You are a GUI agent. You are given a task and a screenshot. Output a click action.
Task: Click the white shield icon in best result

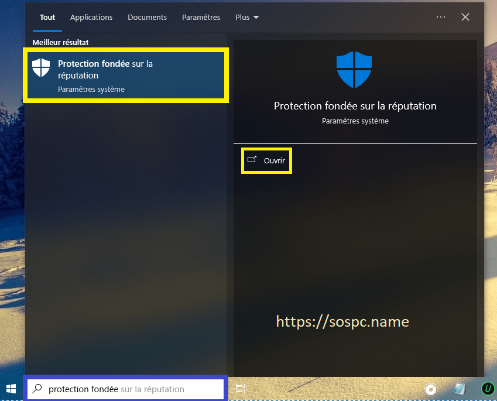[41, 68]
